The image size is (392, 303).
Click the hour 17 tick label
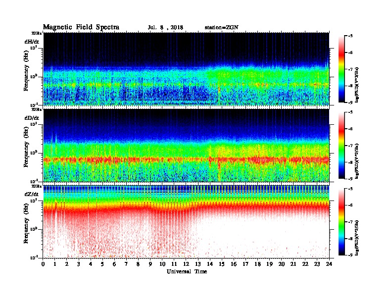pyautogui.click(x=246, y=264)
